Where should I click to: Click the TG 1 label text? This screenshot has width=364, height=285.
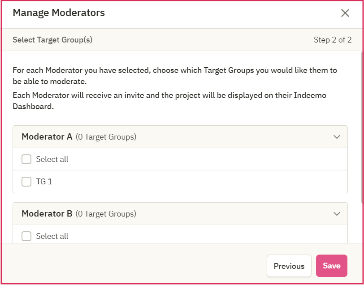(x=44, y=182)
